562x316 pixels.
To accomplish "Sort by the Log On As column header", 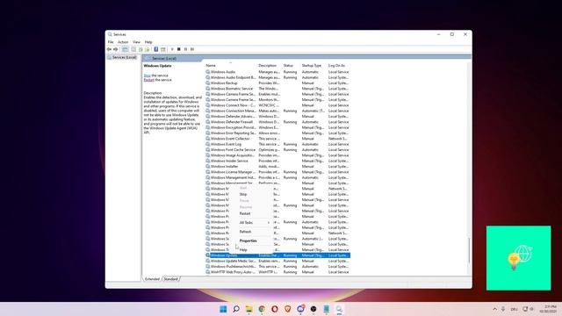I will coord(338,66).
